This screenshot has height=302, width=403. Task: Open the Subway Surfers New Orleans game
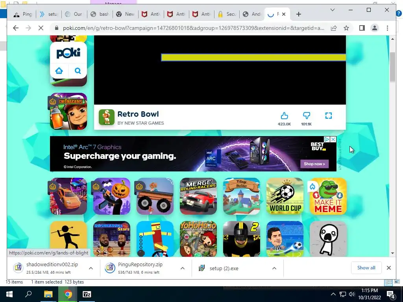68,111
